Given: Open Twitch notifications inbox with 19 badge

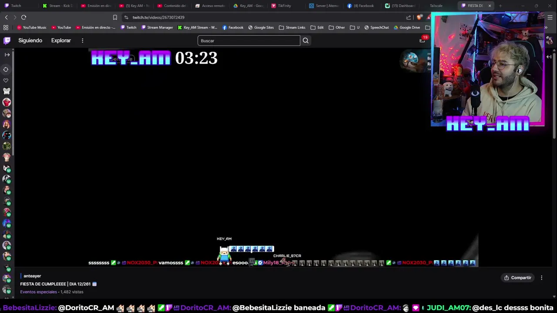Looking at the screenshot, I should [x=422, y=40].
